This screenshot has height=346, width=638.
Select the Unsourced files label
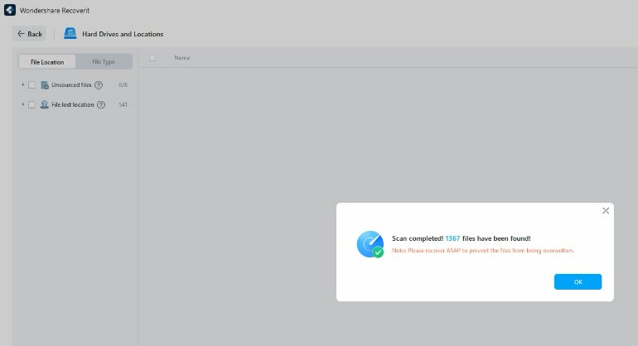[71, 84]
